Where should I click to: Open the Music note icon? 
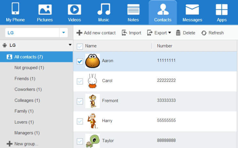[104, 9]
